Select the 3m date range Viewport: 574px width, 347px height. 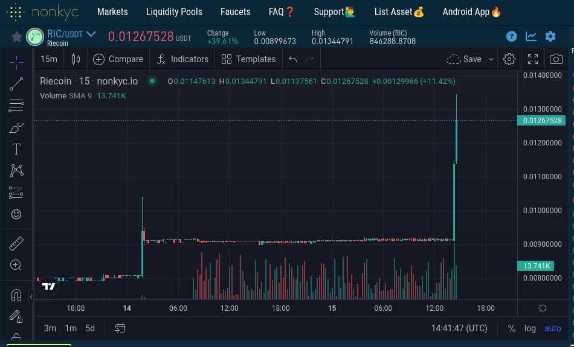[50, 328]
